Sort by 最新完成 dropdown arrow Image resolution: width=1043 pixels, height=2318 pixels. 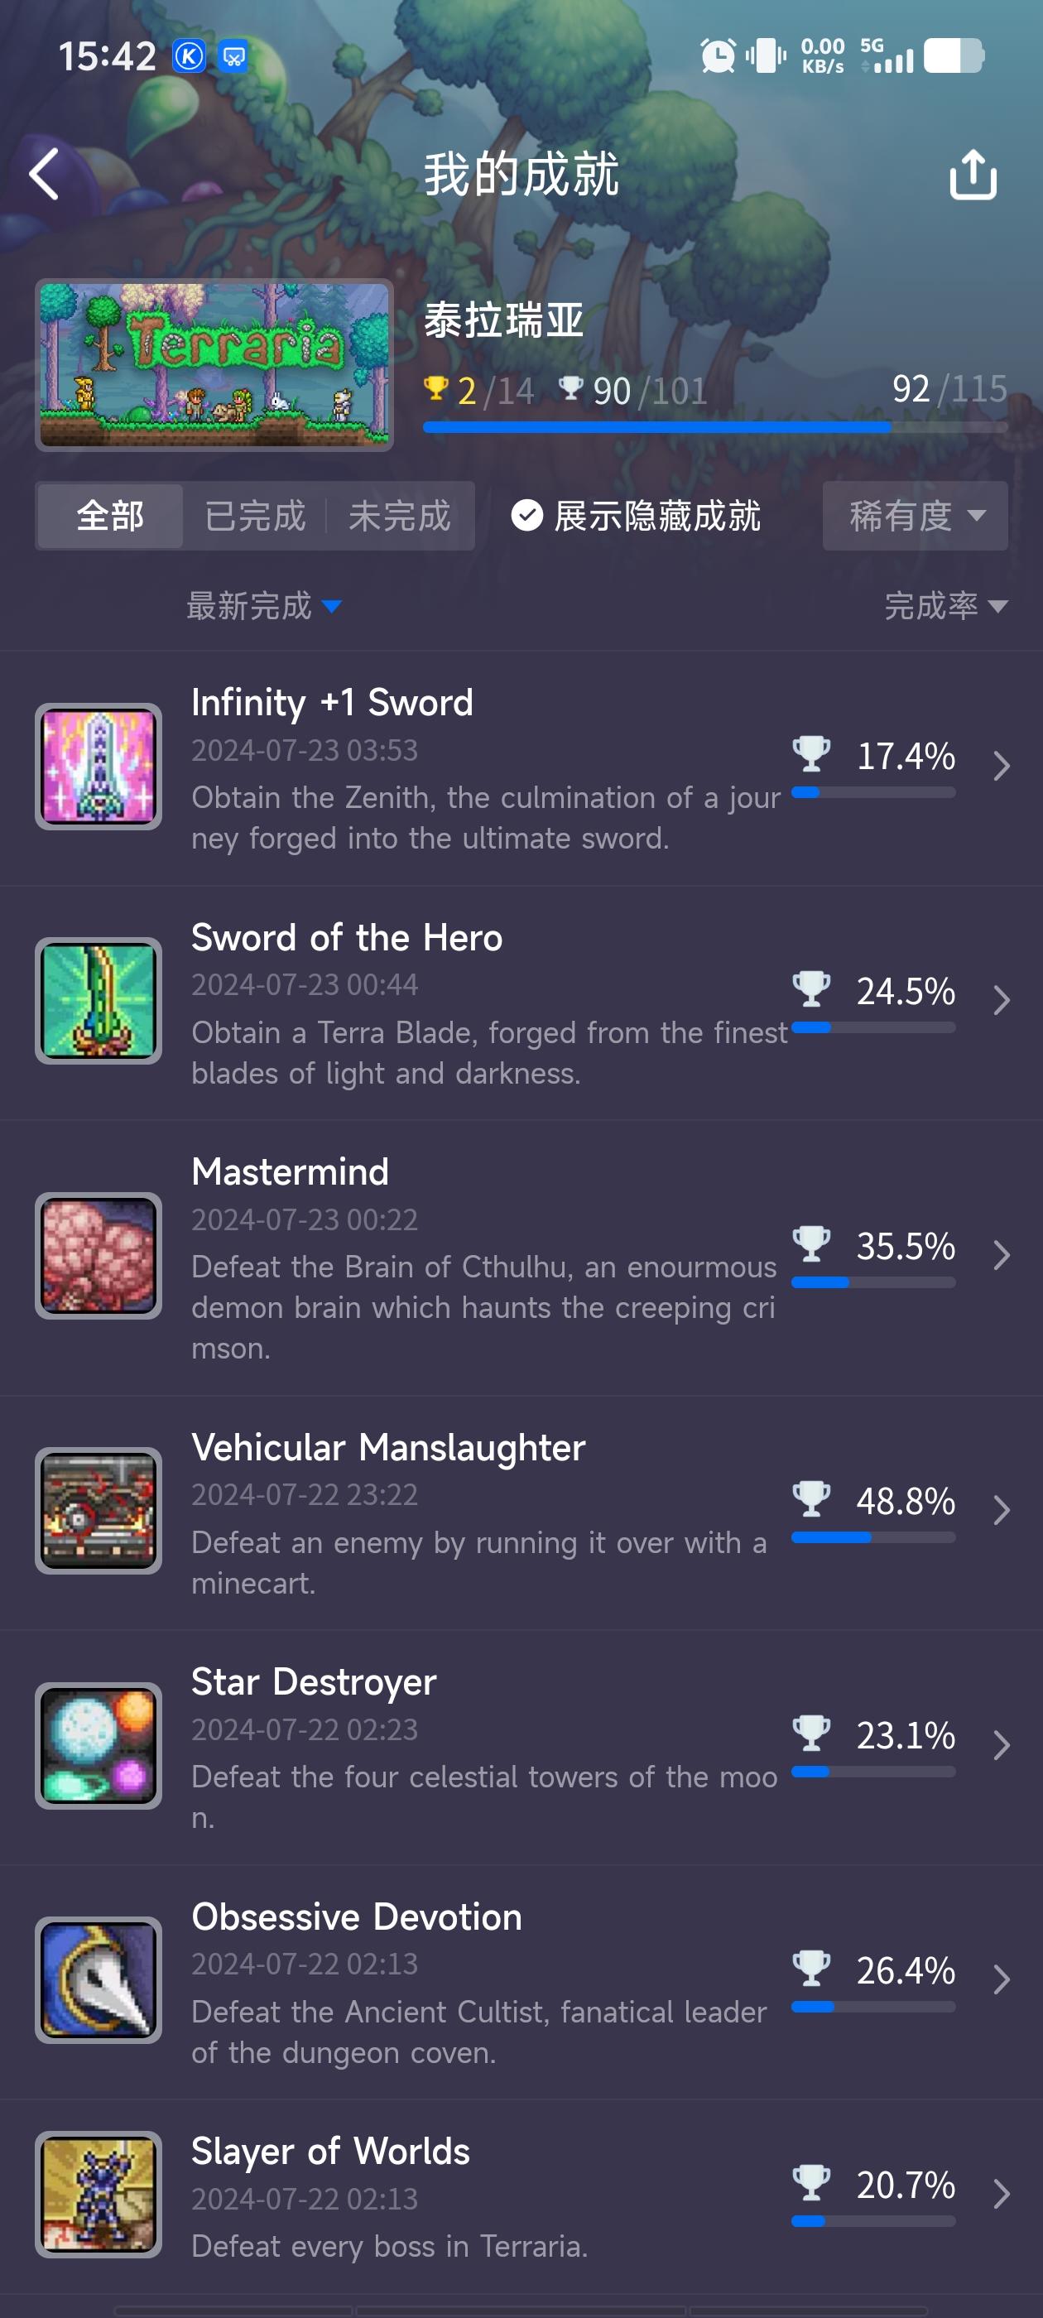click(x=331, y=606)
